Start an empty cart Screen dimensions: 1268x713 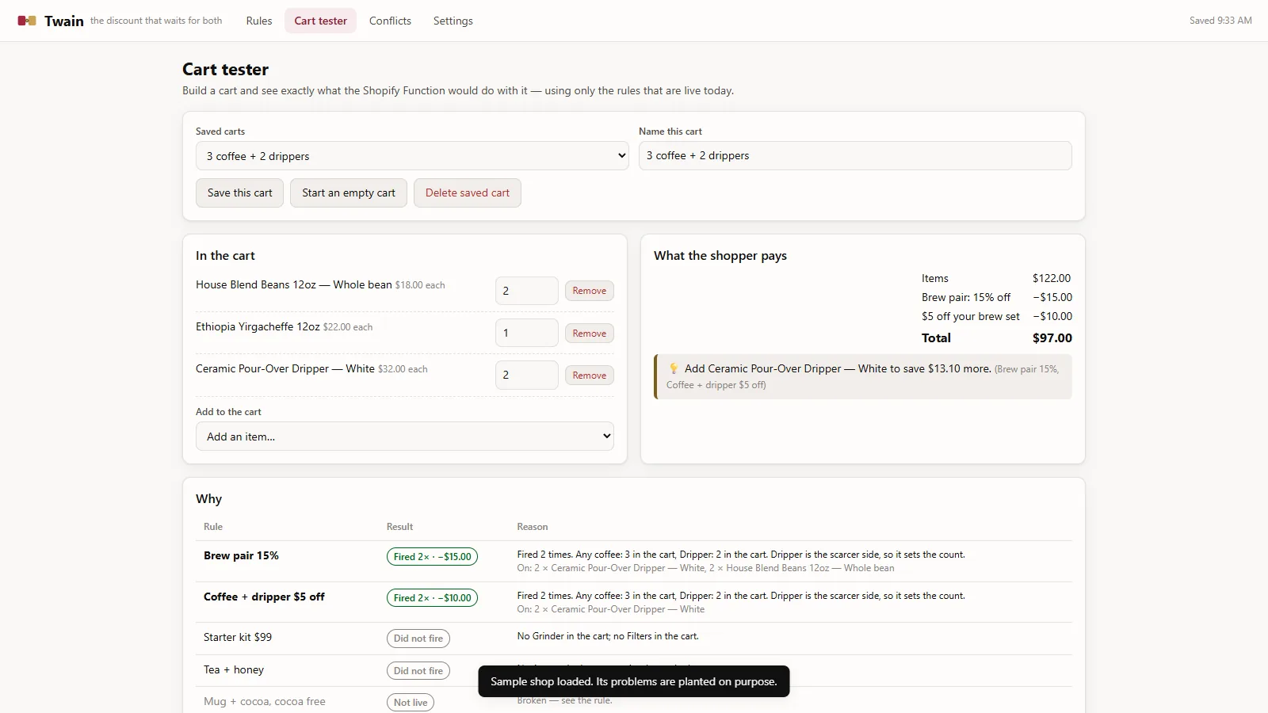(x=349, y=193)
